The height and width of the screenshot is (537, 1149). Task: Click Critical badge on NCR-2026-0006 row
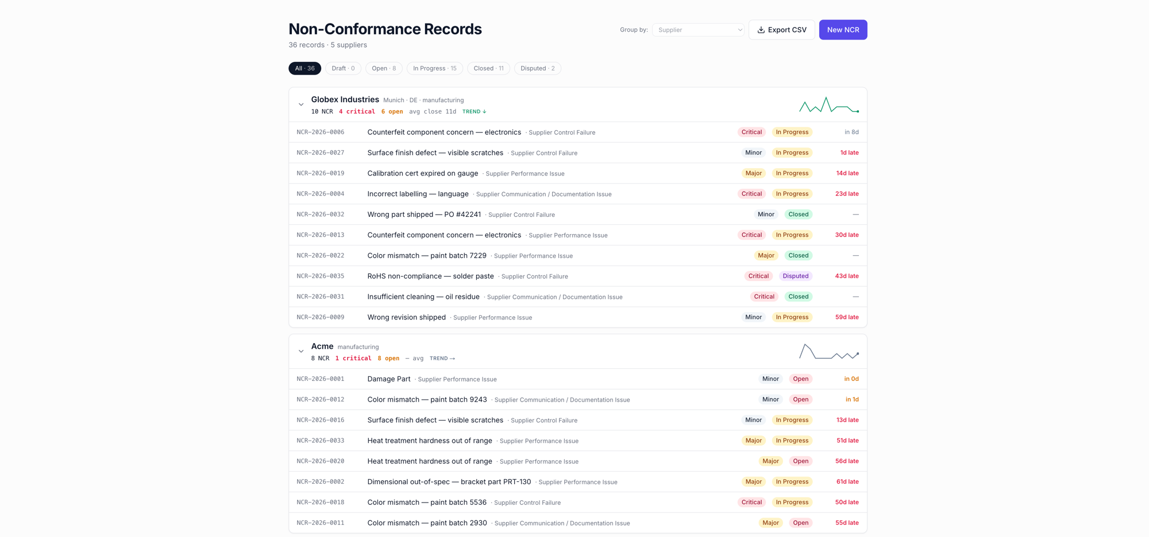(751, 132)
